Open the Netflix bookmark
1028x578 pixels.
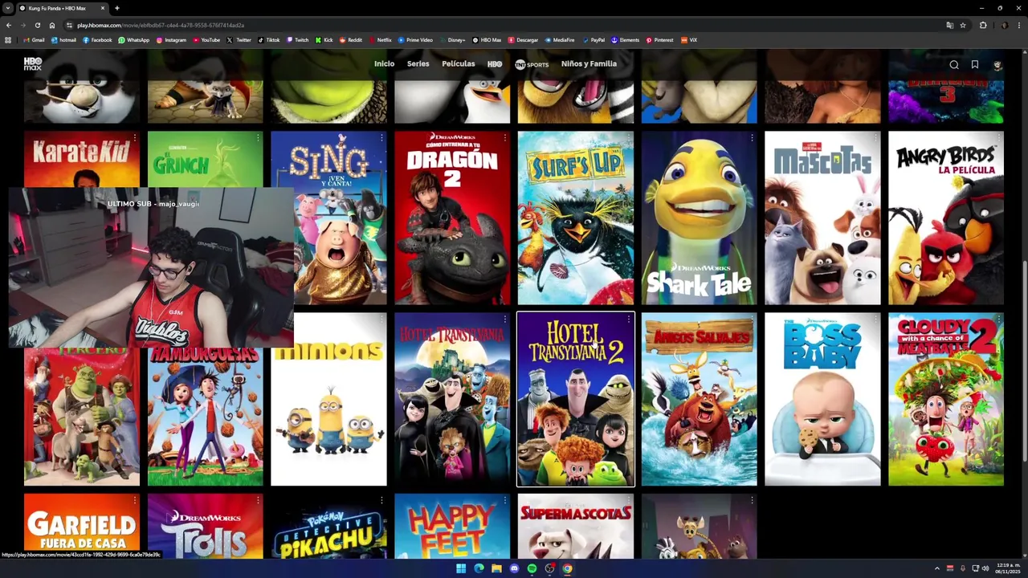(380, 40)
